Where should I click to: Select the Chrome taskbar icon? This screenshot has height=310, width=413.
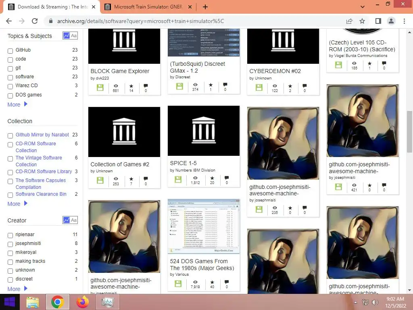57,302
